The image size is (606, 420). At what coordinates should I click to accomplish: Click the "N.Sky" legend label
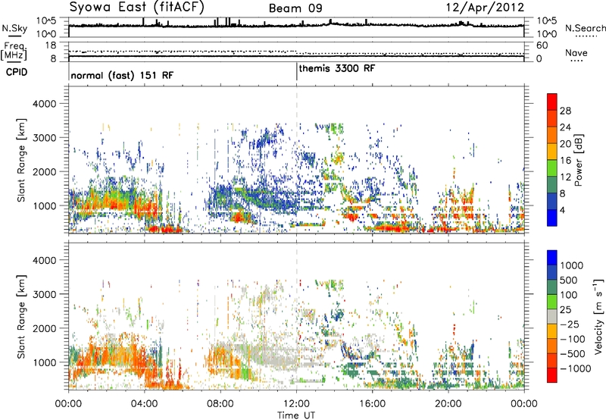click(14, 29)
